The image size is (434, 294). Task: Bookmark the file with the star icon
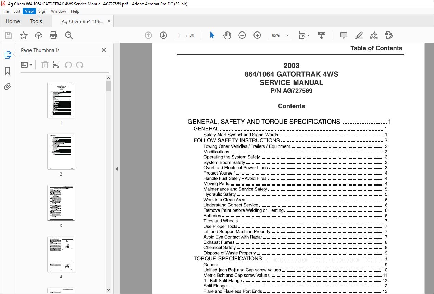pyautogui.click(x=23, y=35)
